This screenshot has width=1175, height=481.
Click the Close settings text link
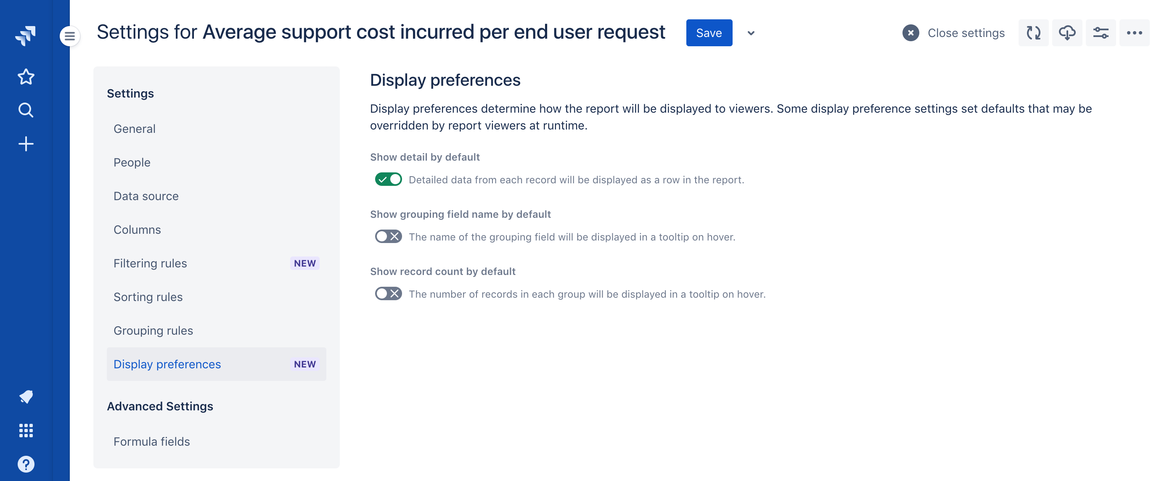[966, 33]
